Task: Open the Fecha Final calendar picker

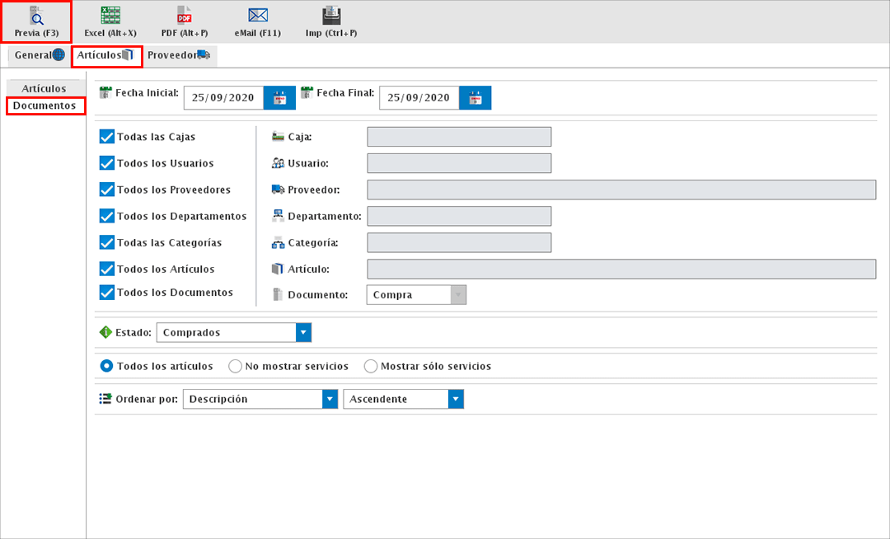Action: click(475, 97)
